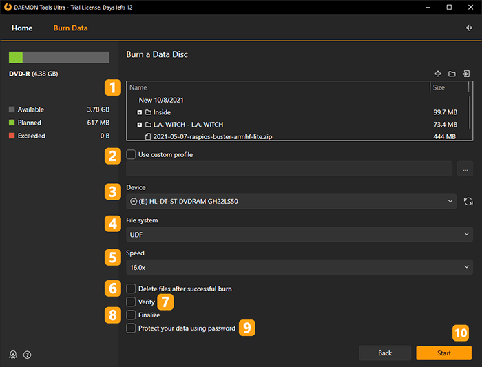482x367 pixels.
Task: Select the Burn Data tab
Action: (x=70, y=28)
